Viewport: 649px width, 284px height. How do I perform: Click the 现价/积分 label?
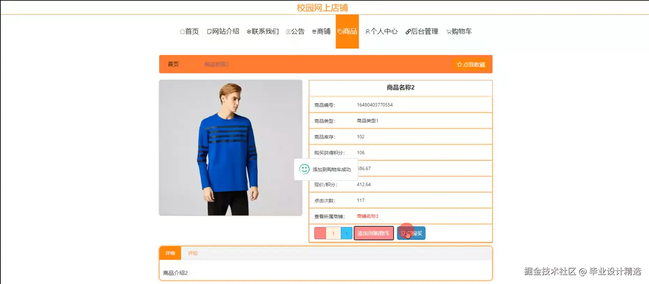coord(326,185)
